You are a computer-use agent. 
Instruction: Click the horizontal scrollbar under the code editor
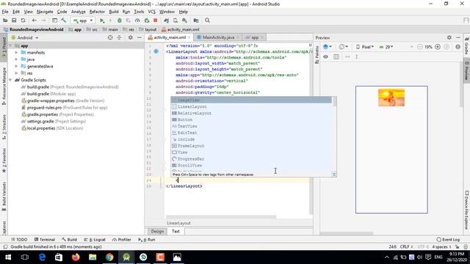tap(221, 217)
